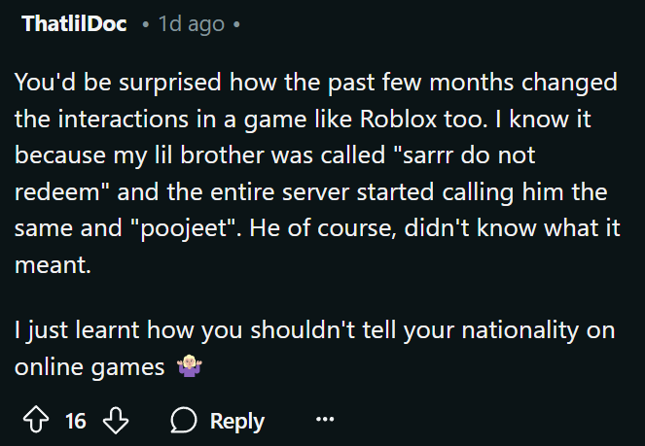Open ThatlilDoc's user profile
The height and width of the screenshot is (446, 645).
[74, 23]
